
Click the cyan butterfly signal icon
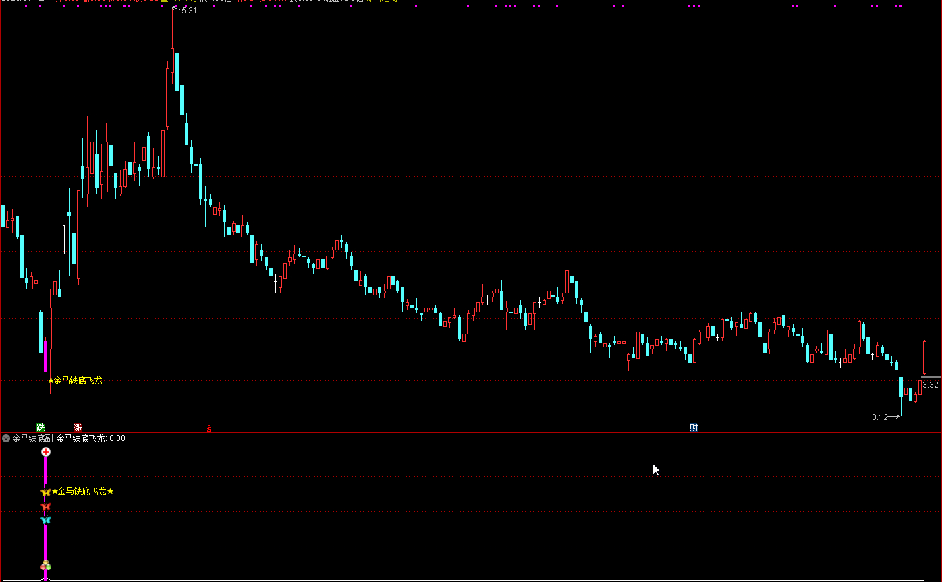(46, 520)
